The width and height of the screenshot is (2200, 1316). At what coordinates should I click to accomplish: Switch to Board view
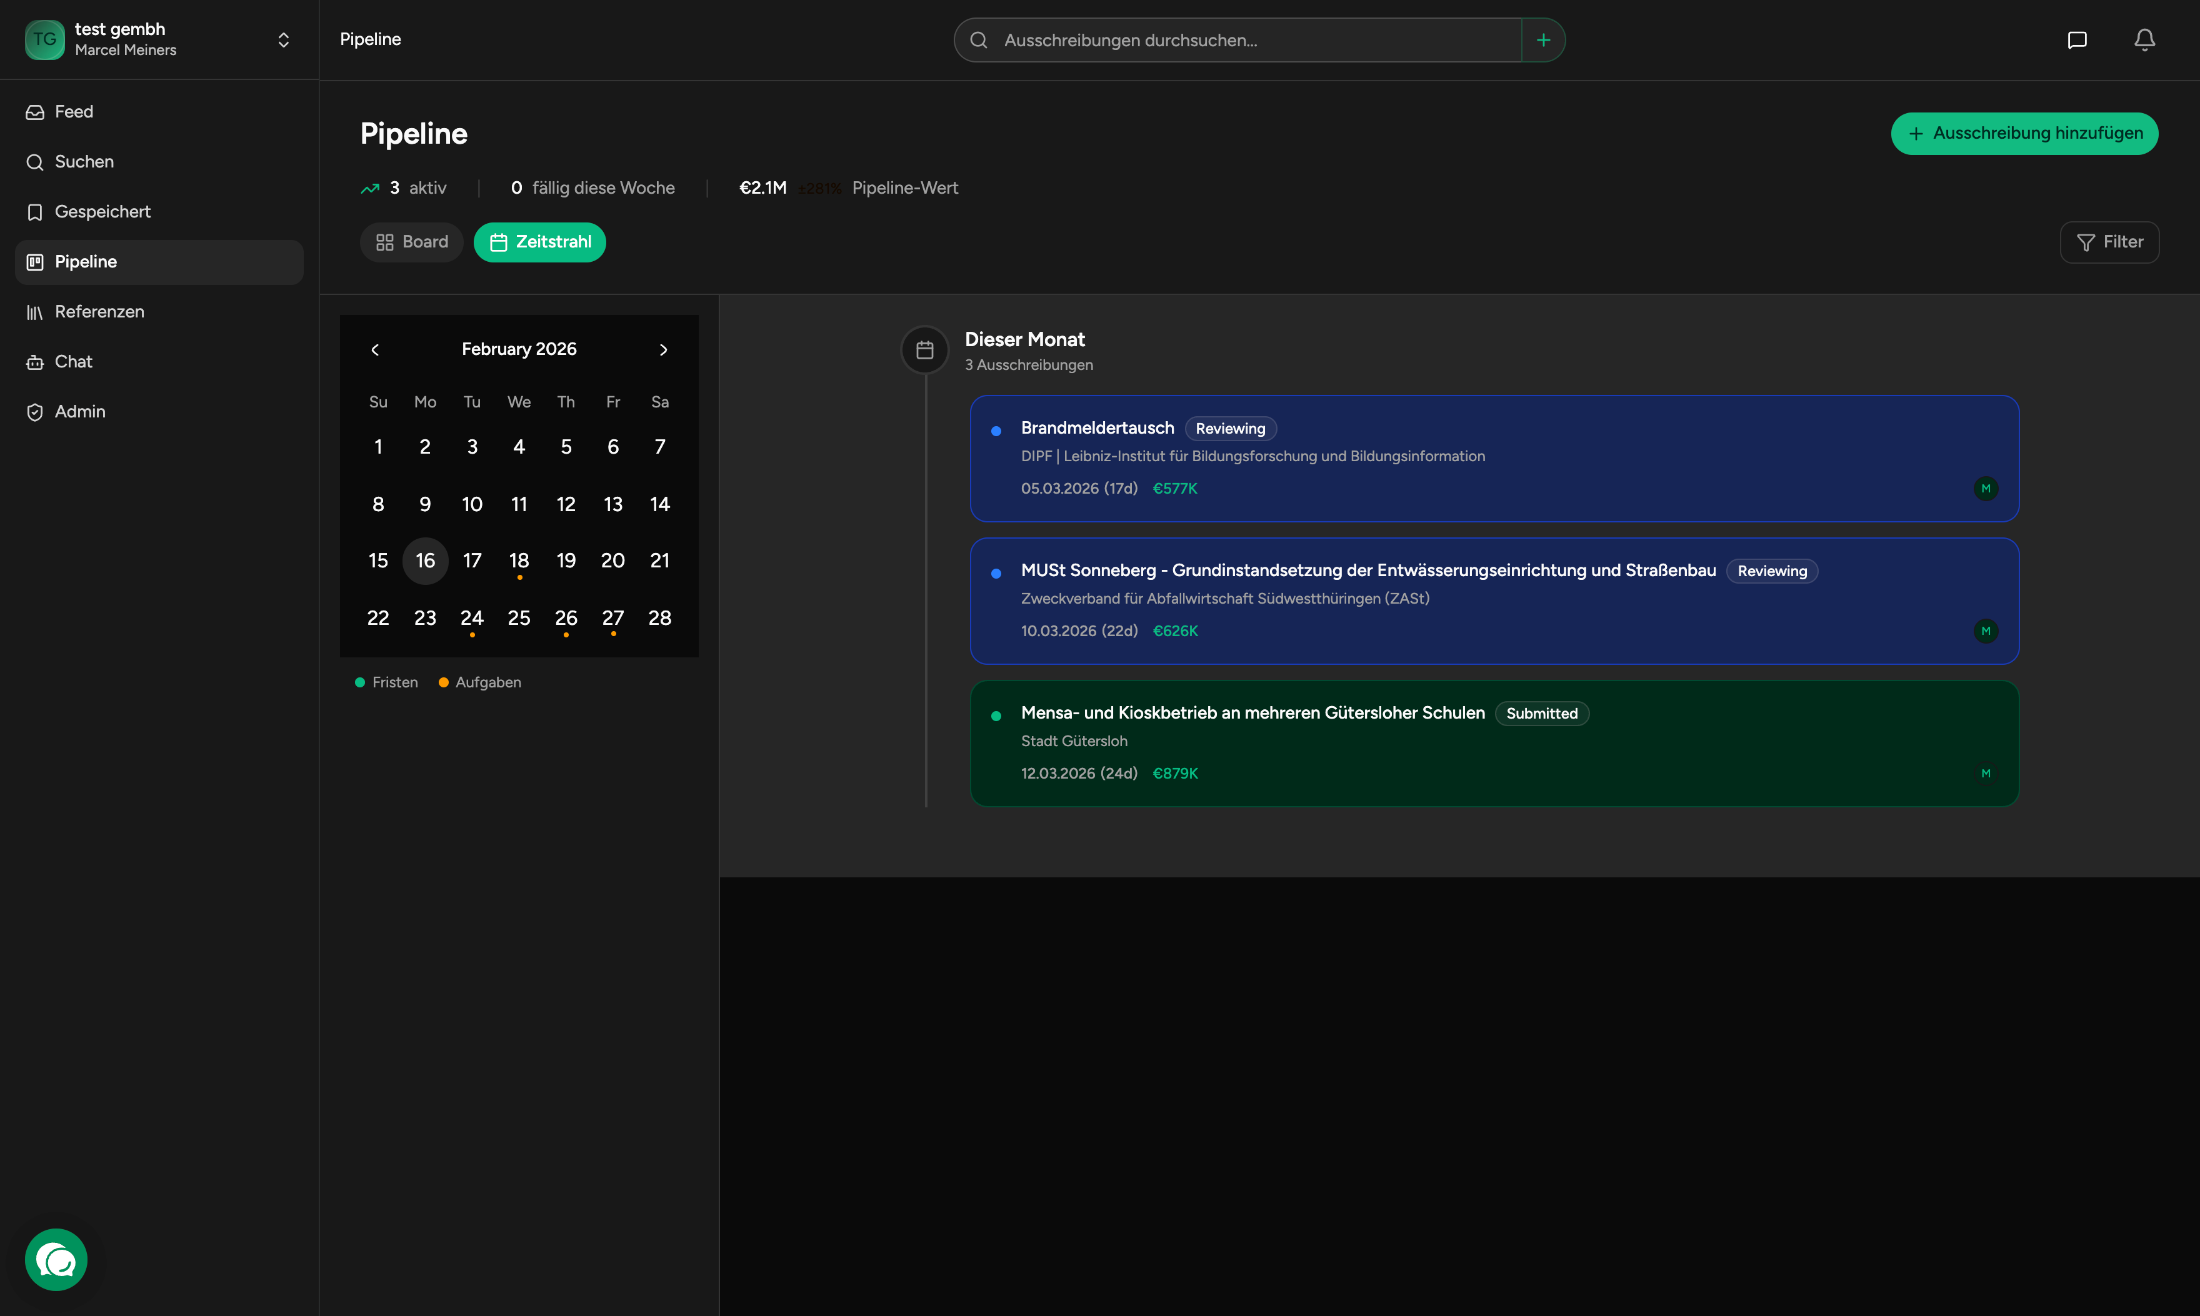[411, 242]
